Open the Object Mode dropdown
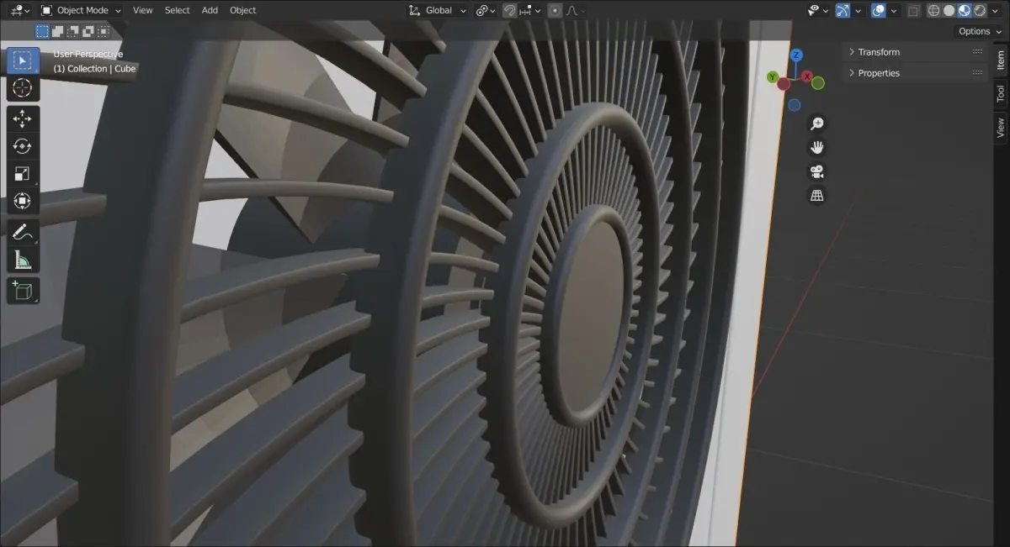 pyautogui.click(x=81, y=10)
